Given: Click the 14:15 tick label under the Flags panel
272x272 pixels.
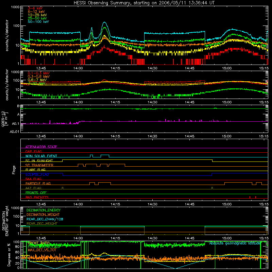Looking at the screenshot, I should pos(115,204).
